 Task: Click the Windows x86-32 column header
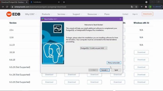(141, 23)
